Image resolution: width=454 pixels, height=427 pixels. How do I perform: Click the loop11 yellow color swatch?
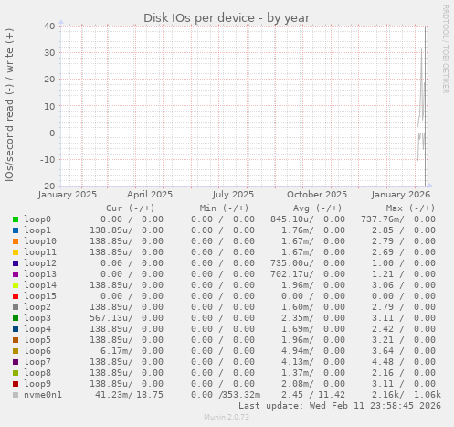tap(16, 252)
